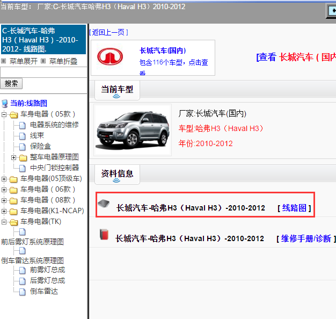Open the 线路图 link for Haval H3
Image resolution: width=336 pixels, height=319 pixels.
coord(294,208)
